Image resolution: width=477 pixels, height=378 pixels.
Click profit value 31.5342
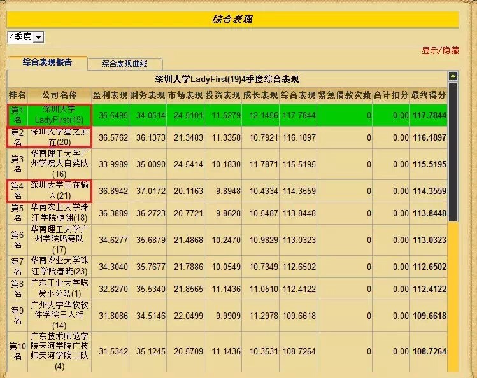point(113,351)
